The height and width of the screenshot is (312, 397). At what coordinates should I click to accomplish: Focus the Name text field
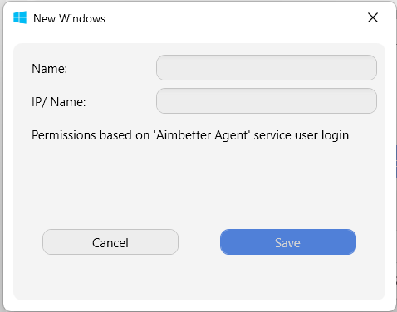pos(267,68)
